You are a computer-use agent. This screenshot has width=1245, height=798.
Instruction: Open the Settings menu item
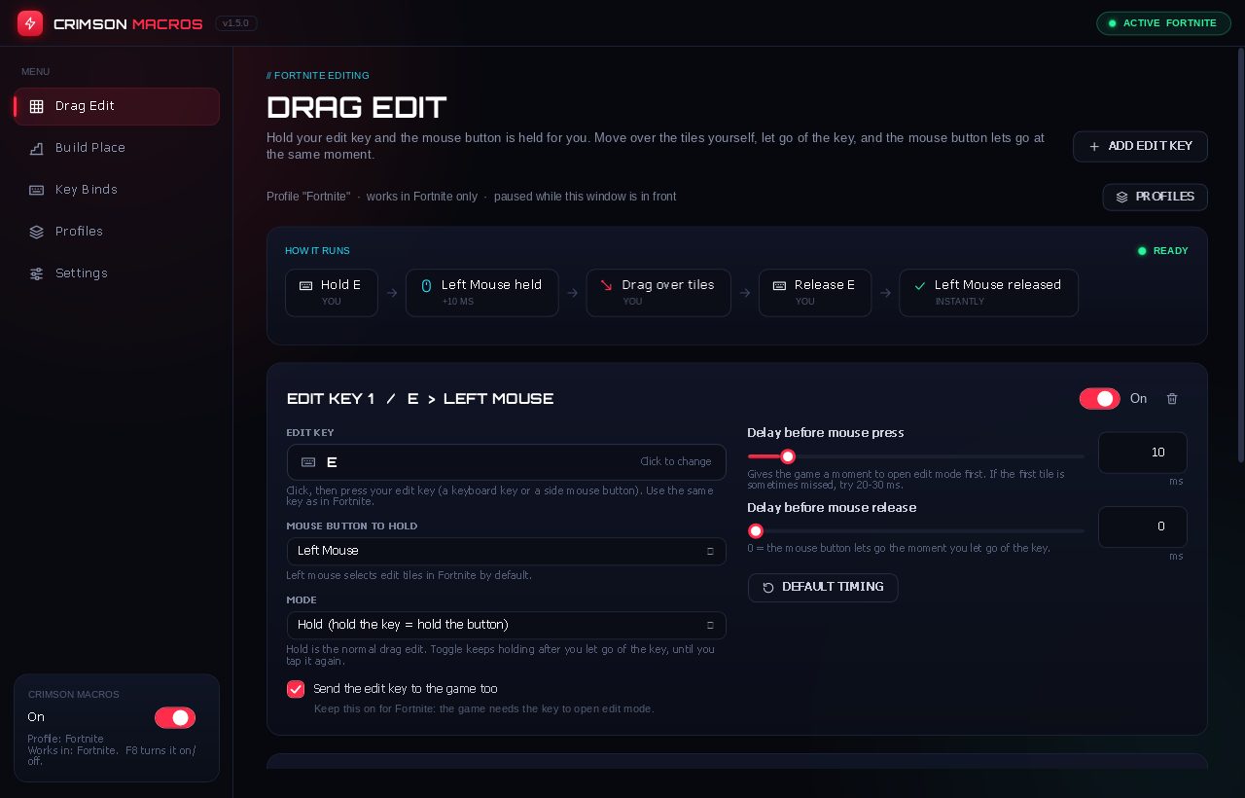point(117,273)
